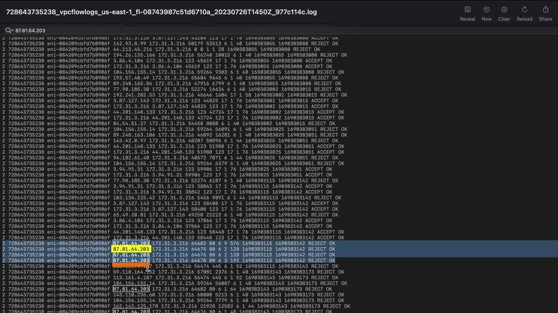The width and height of the screenshot is (558, 313).
Task: Select the log entry from 194.26.135.166
Action: [x=134, y=55]
